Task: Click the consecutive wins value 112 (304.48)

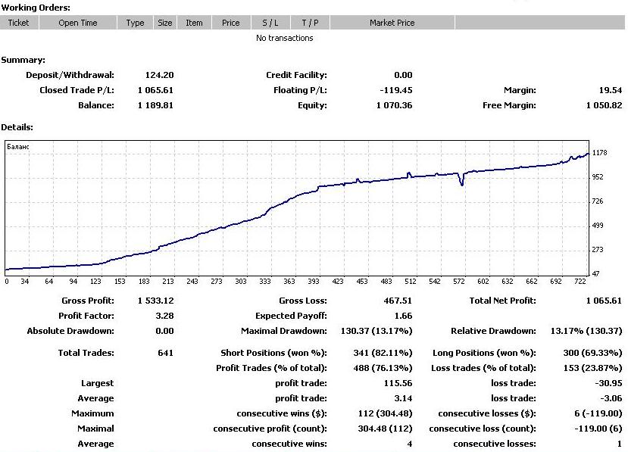Action: 386,413
